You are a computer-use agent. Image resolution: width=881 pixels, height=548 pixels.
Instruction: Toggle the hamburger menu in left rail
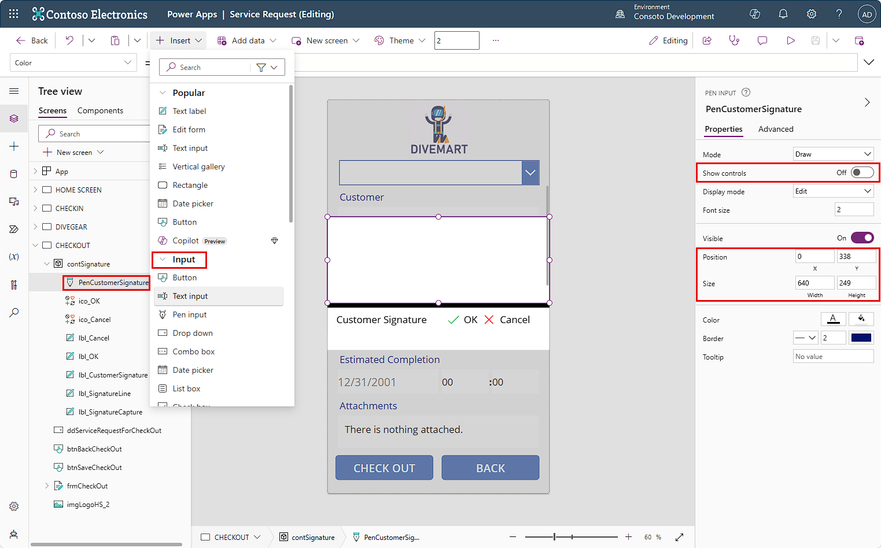[x=14, y=91]
